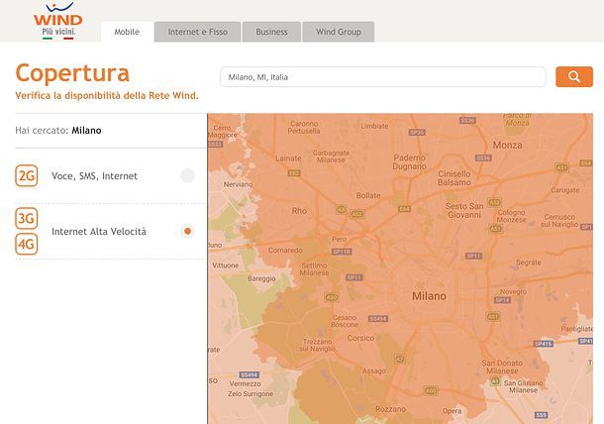Viewport: 604px width, 424px height.
Task: Click Rho label on the map
Action: tap(299, 211)
